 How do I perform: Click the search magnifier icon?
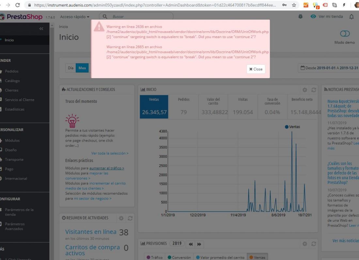click(105, 17)
